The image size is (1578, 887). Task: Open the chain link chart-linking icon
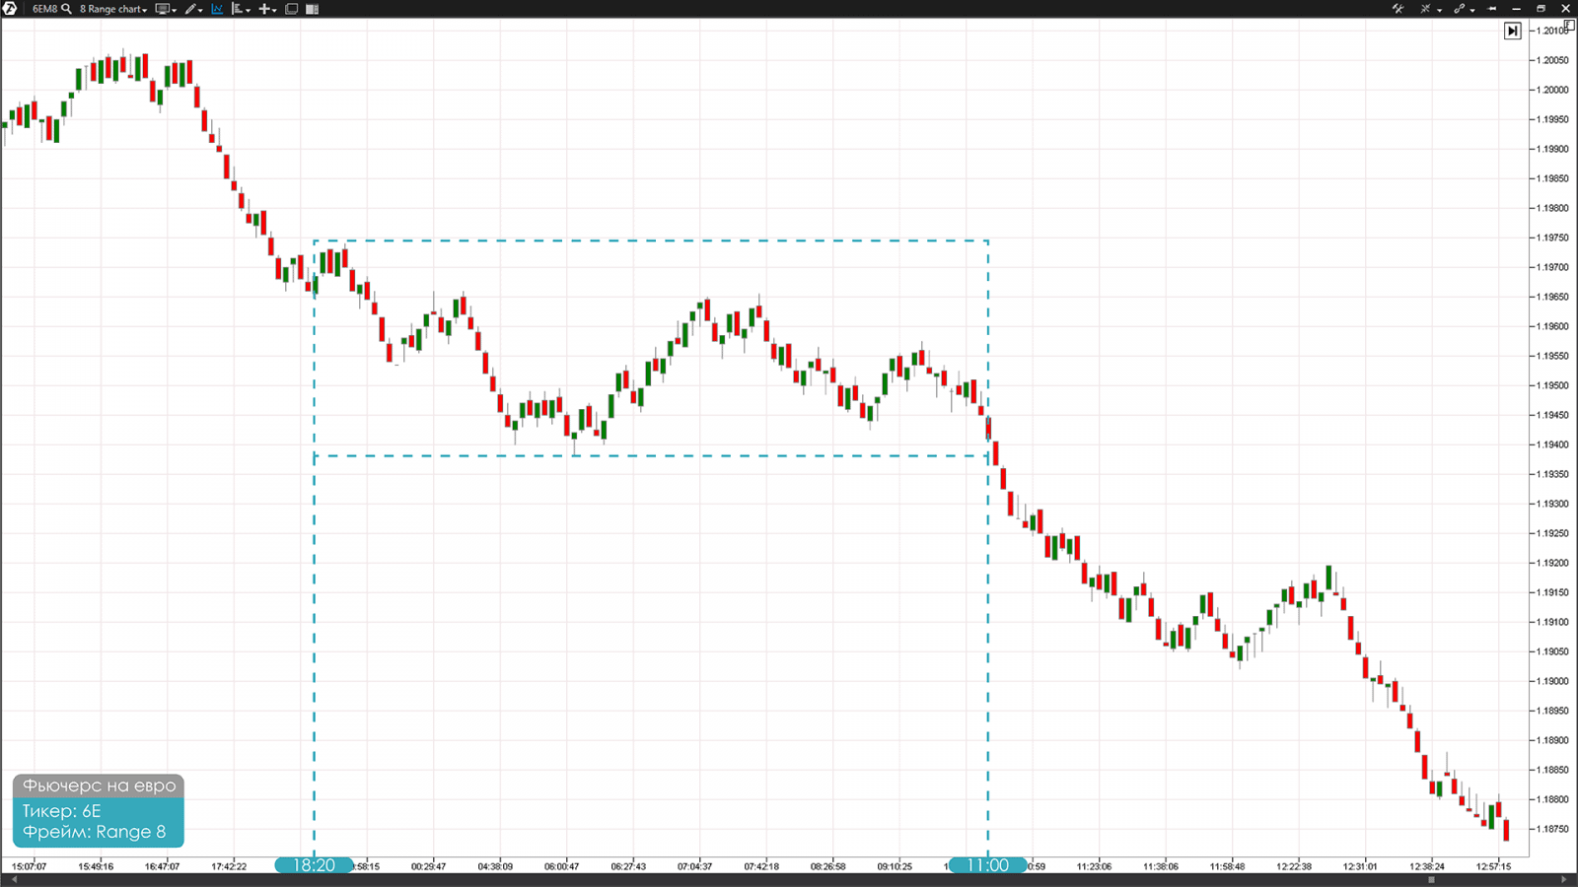click(1460, 9)
